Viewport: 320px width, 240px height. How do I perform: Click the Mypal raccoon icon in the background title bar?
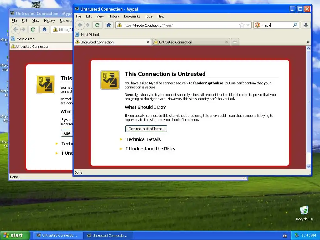pos(12,13)
